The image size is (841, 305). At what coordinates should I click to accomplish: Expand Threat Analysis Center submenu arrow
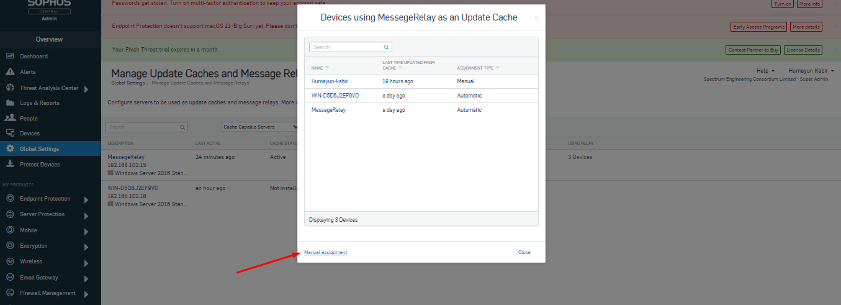coord(86,89)
